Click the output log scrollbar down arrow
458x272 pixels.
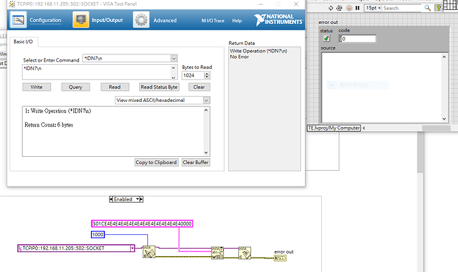206,153
